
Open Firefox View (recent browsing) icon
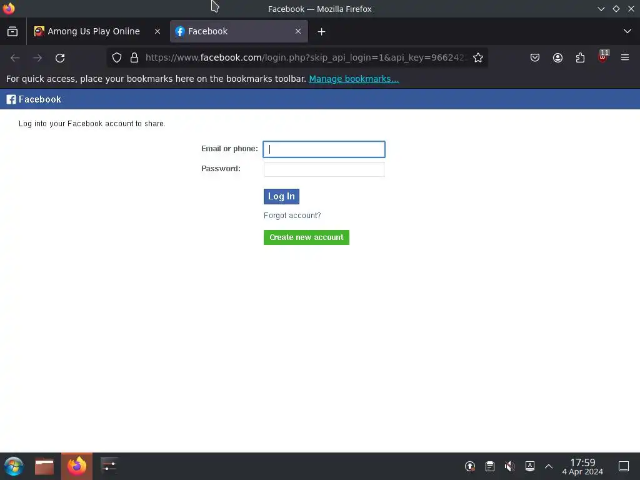(12, 31)
